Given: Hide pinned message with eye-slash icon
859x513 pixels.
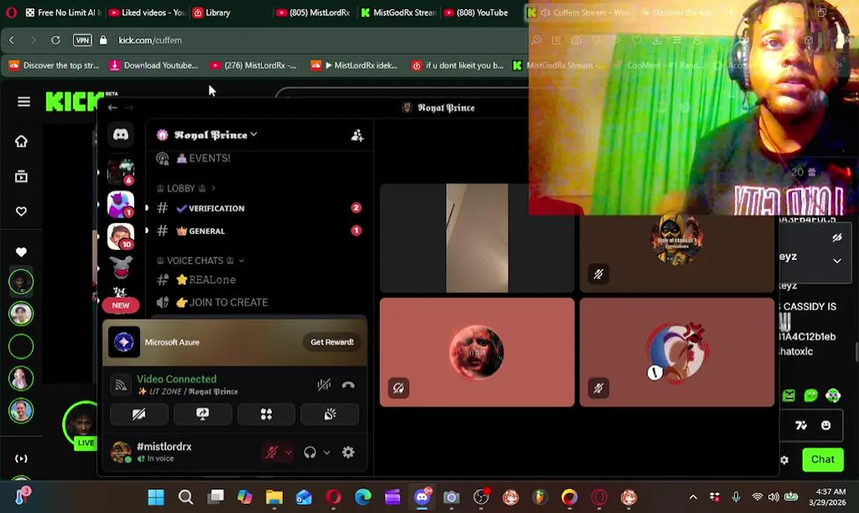Looking at the screenshot, I should (837, 237).
